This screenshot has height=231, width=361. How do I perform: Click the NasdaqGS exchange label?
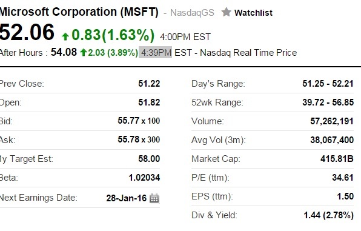[192, 13]
